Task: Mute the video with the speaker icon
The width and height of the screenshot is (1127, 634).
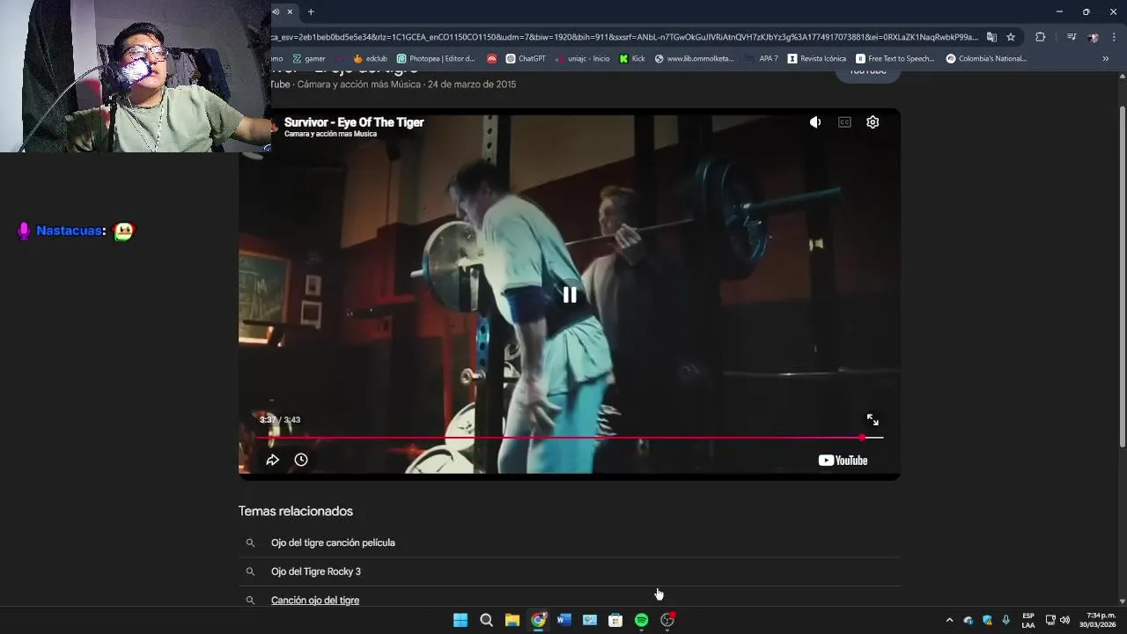Action: coord(815,122)
